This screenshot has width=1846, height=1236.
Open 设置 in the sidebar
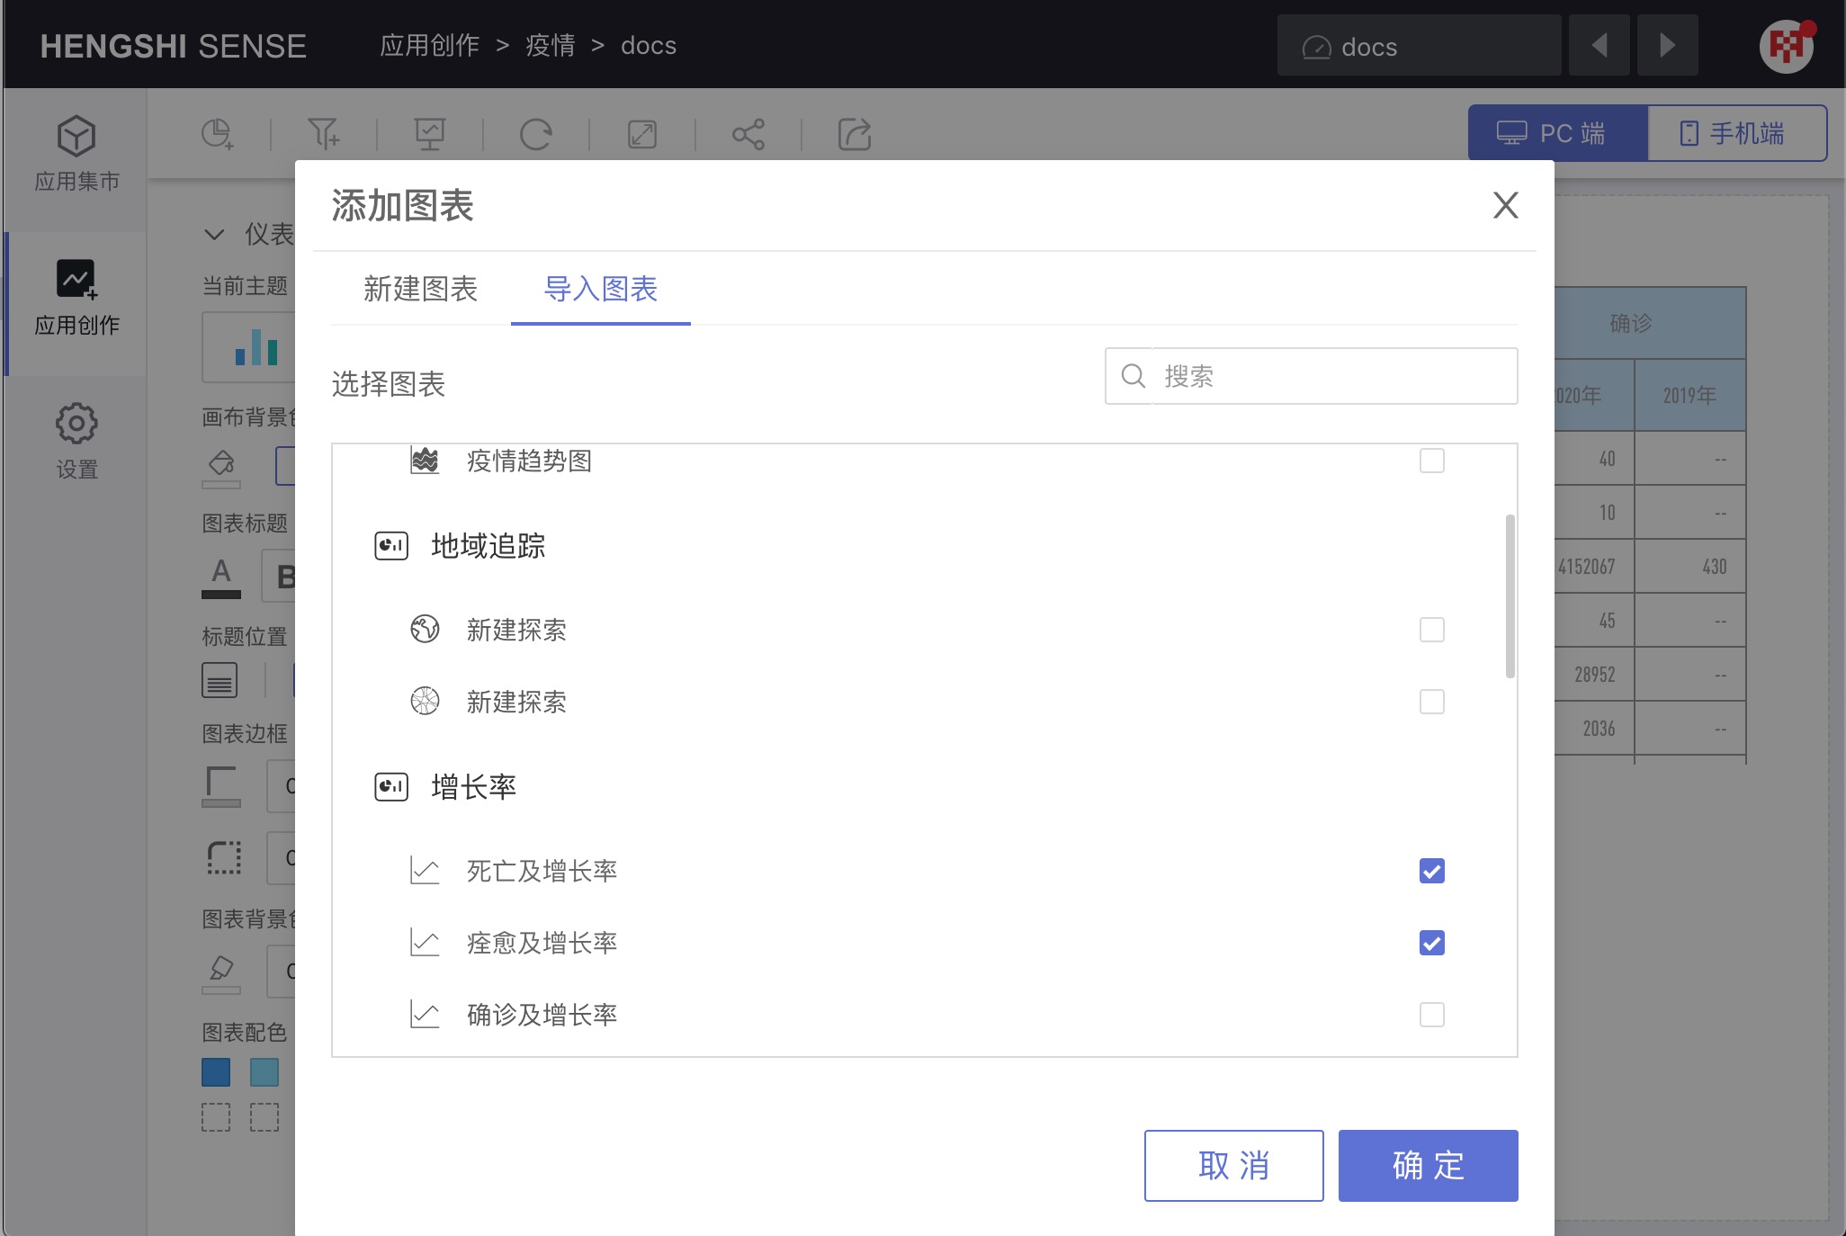(76, 442)
